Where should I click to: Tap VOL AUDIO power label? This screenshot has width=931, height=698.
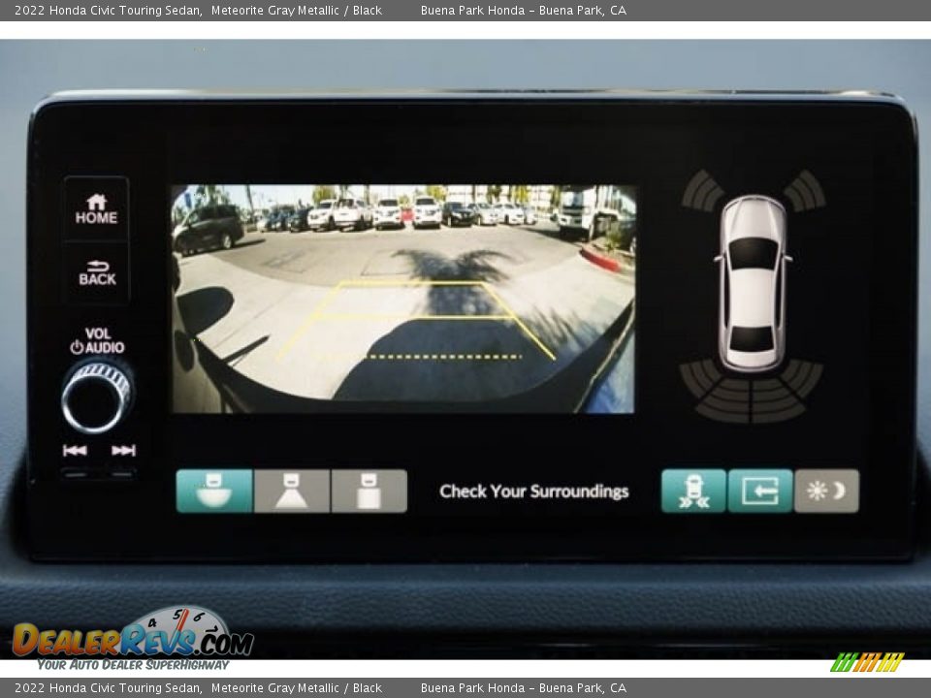point(97,340)
